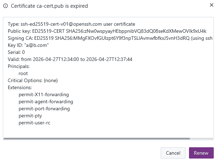
Task: Click the Valid from date range line
Action: click(70, 60)
